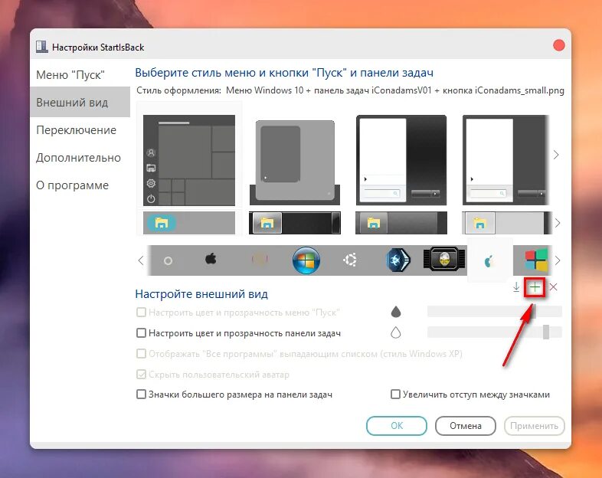This screenshot has height=478, width=602.
Task: Close the settings window with red button
Action: click(x=558, y=45)
